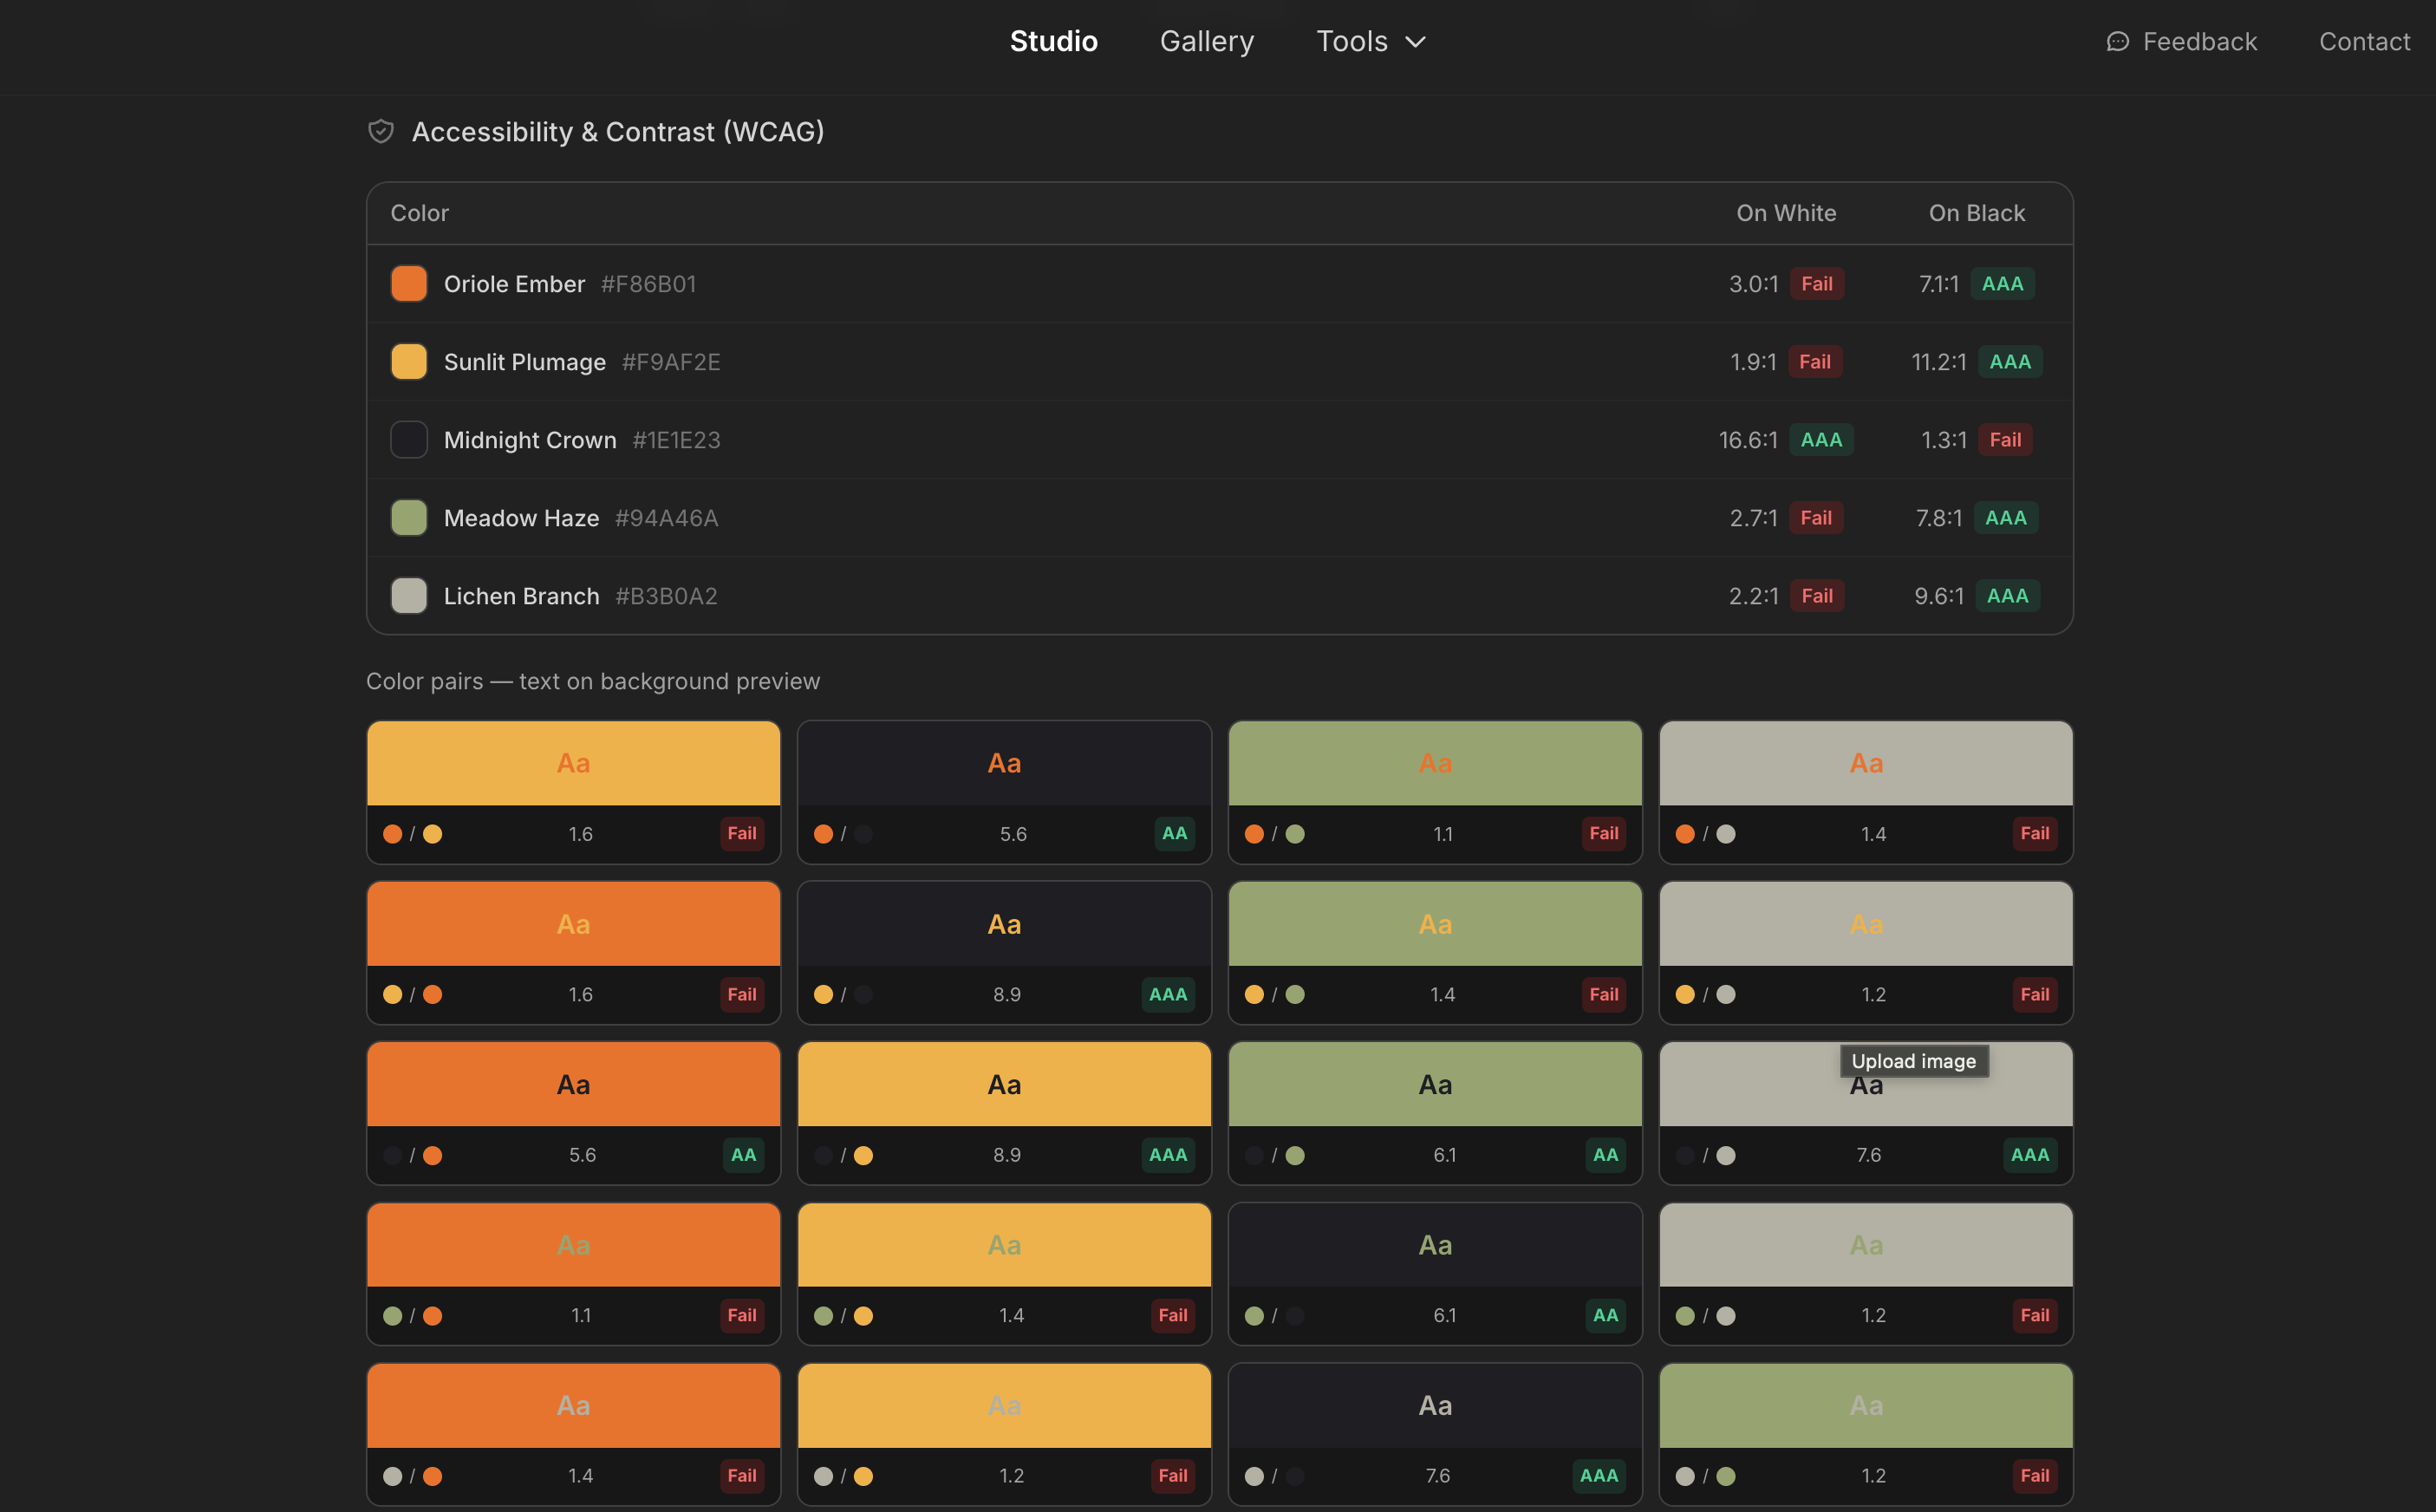
Task: Switch to the Gallery tab
Action: [x=1206, y=42]
